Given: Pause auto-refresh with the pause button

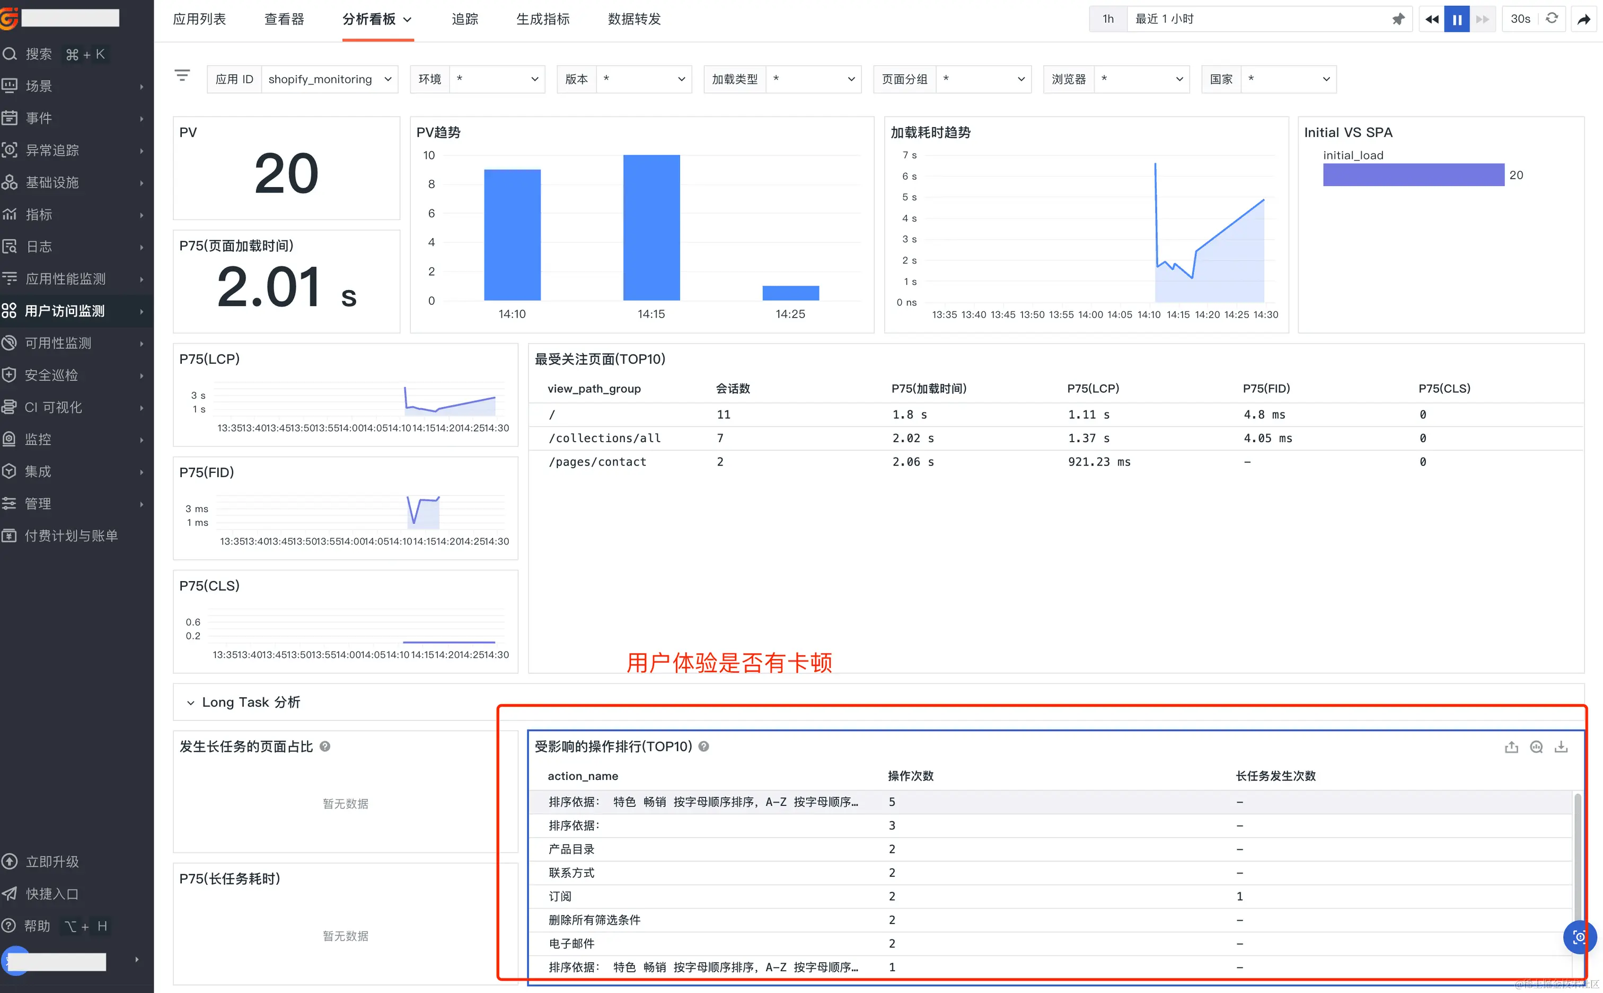Looking at the screenshot, I should (1457, 19).
